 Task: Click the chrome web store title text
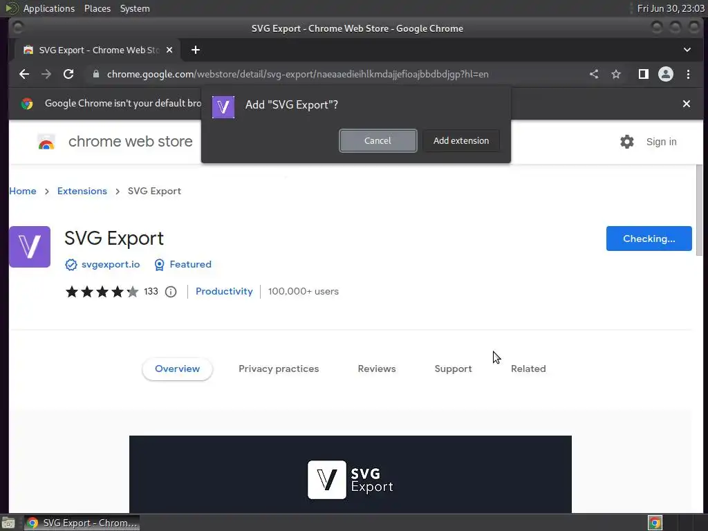(x=131, y=142)
